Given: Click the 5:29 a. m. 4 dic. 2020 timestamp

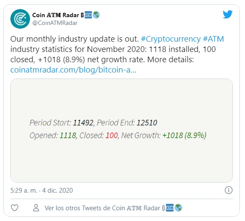Looking at the screenshot, I should [x=42, y=191].
